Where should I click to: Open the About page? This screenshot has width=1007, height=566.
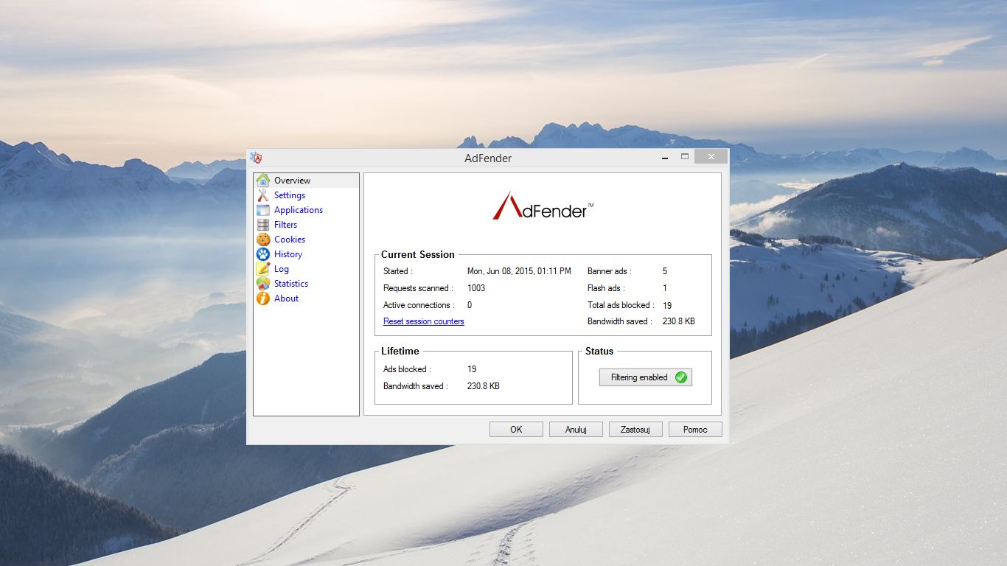[287, 298]
